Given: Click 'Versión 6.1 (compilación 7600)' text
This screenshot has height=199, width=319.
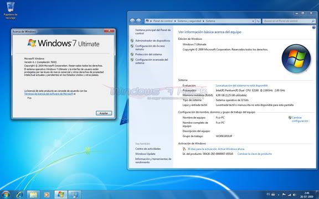Looking at the screenshot, I should pos(40,62).
